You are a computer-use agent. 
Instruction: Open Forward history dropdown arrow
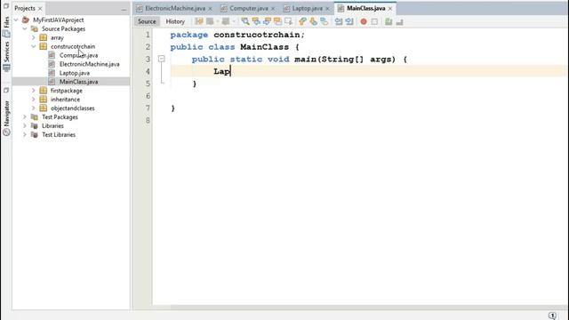tap(233, 21)
